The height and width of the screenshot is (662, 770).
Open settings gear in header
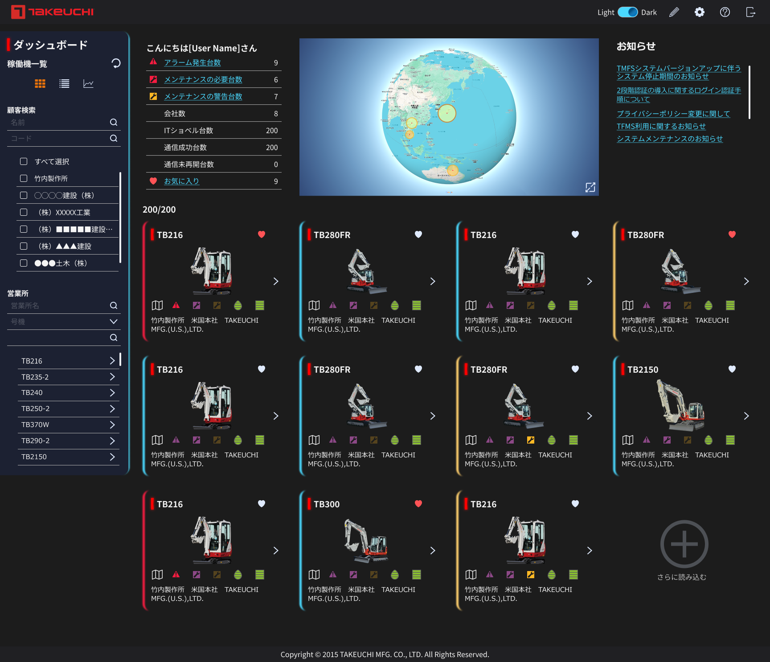pos(700,12)
